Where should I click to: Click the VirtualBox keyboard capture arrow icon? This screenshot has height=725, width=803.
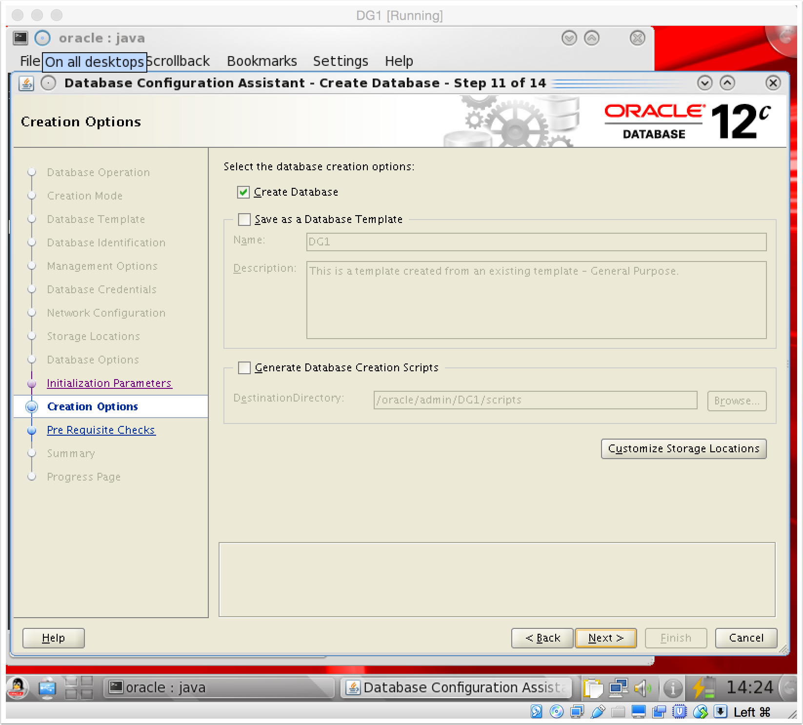point(721,712)
